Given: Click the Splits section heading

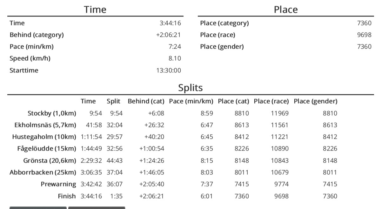Looking at the screenshot, I should click(190, 87).
